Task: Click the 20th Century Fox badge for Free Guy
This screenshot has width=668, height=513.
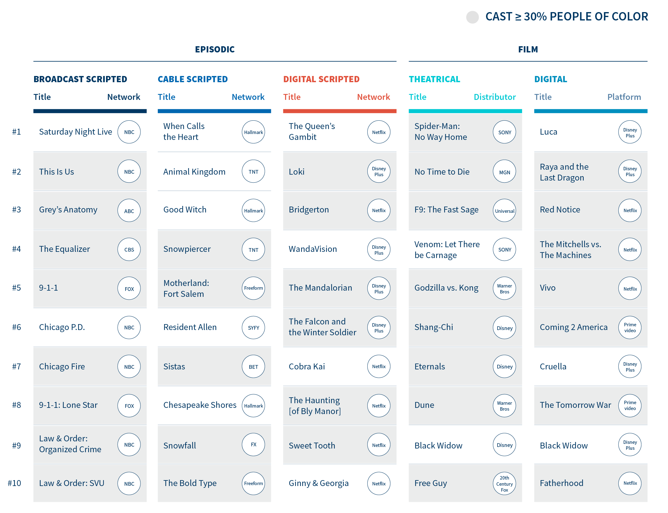Action: tap(504, 484)
